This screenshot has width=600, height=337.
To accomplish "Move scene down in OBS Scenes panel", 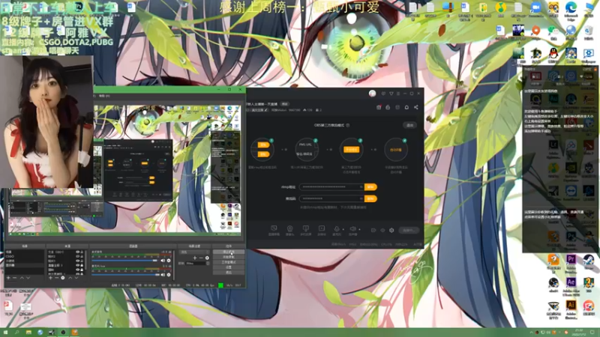I will click(28, 278).
